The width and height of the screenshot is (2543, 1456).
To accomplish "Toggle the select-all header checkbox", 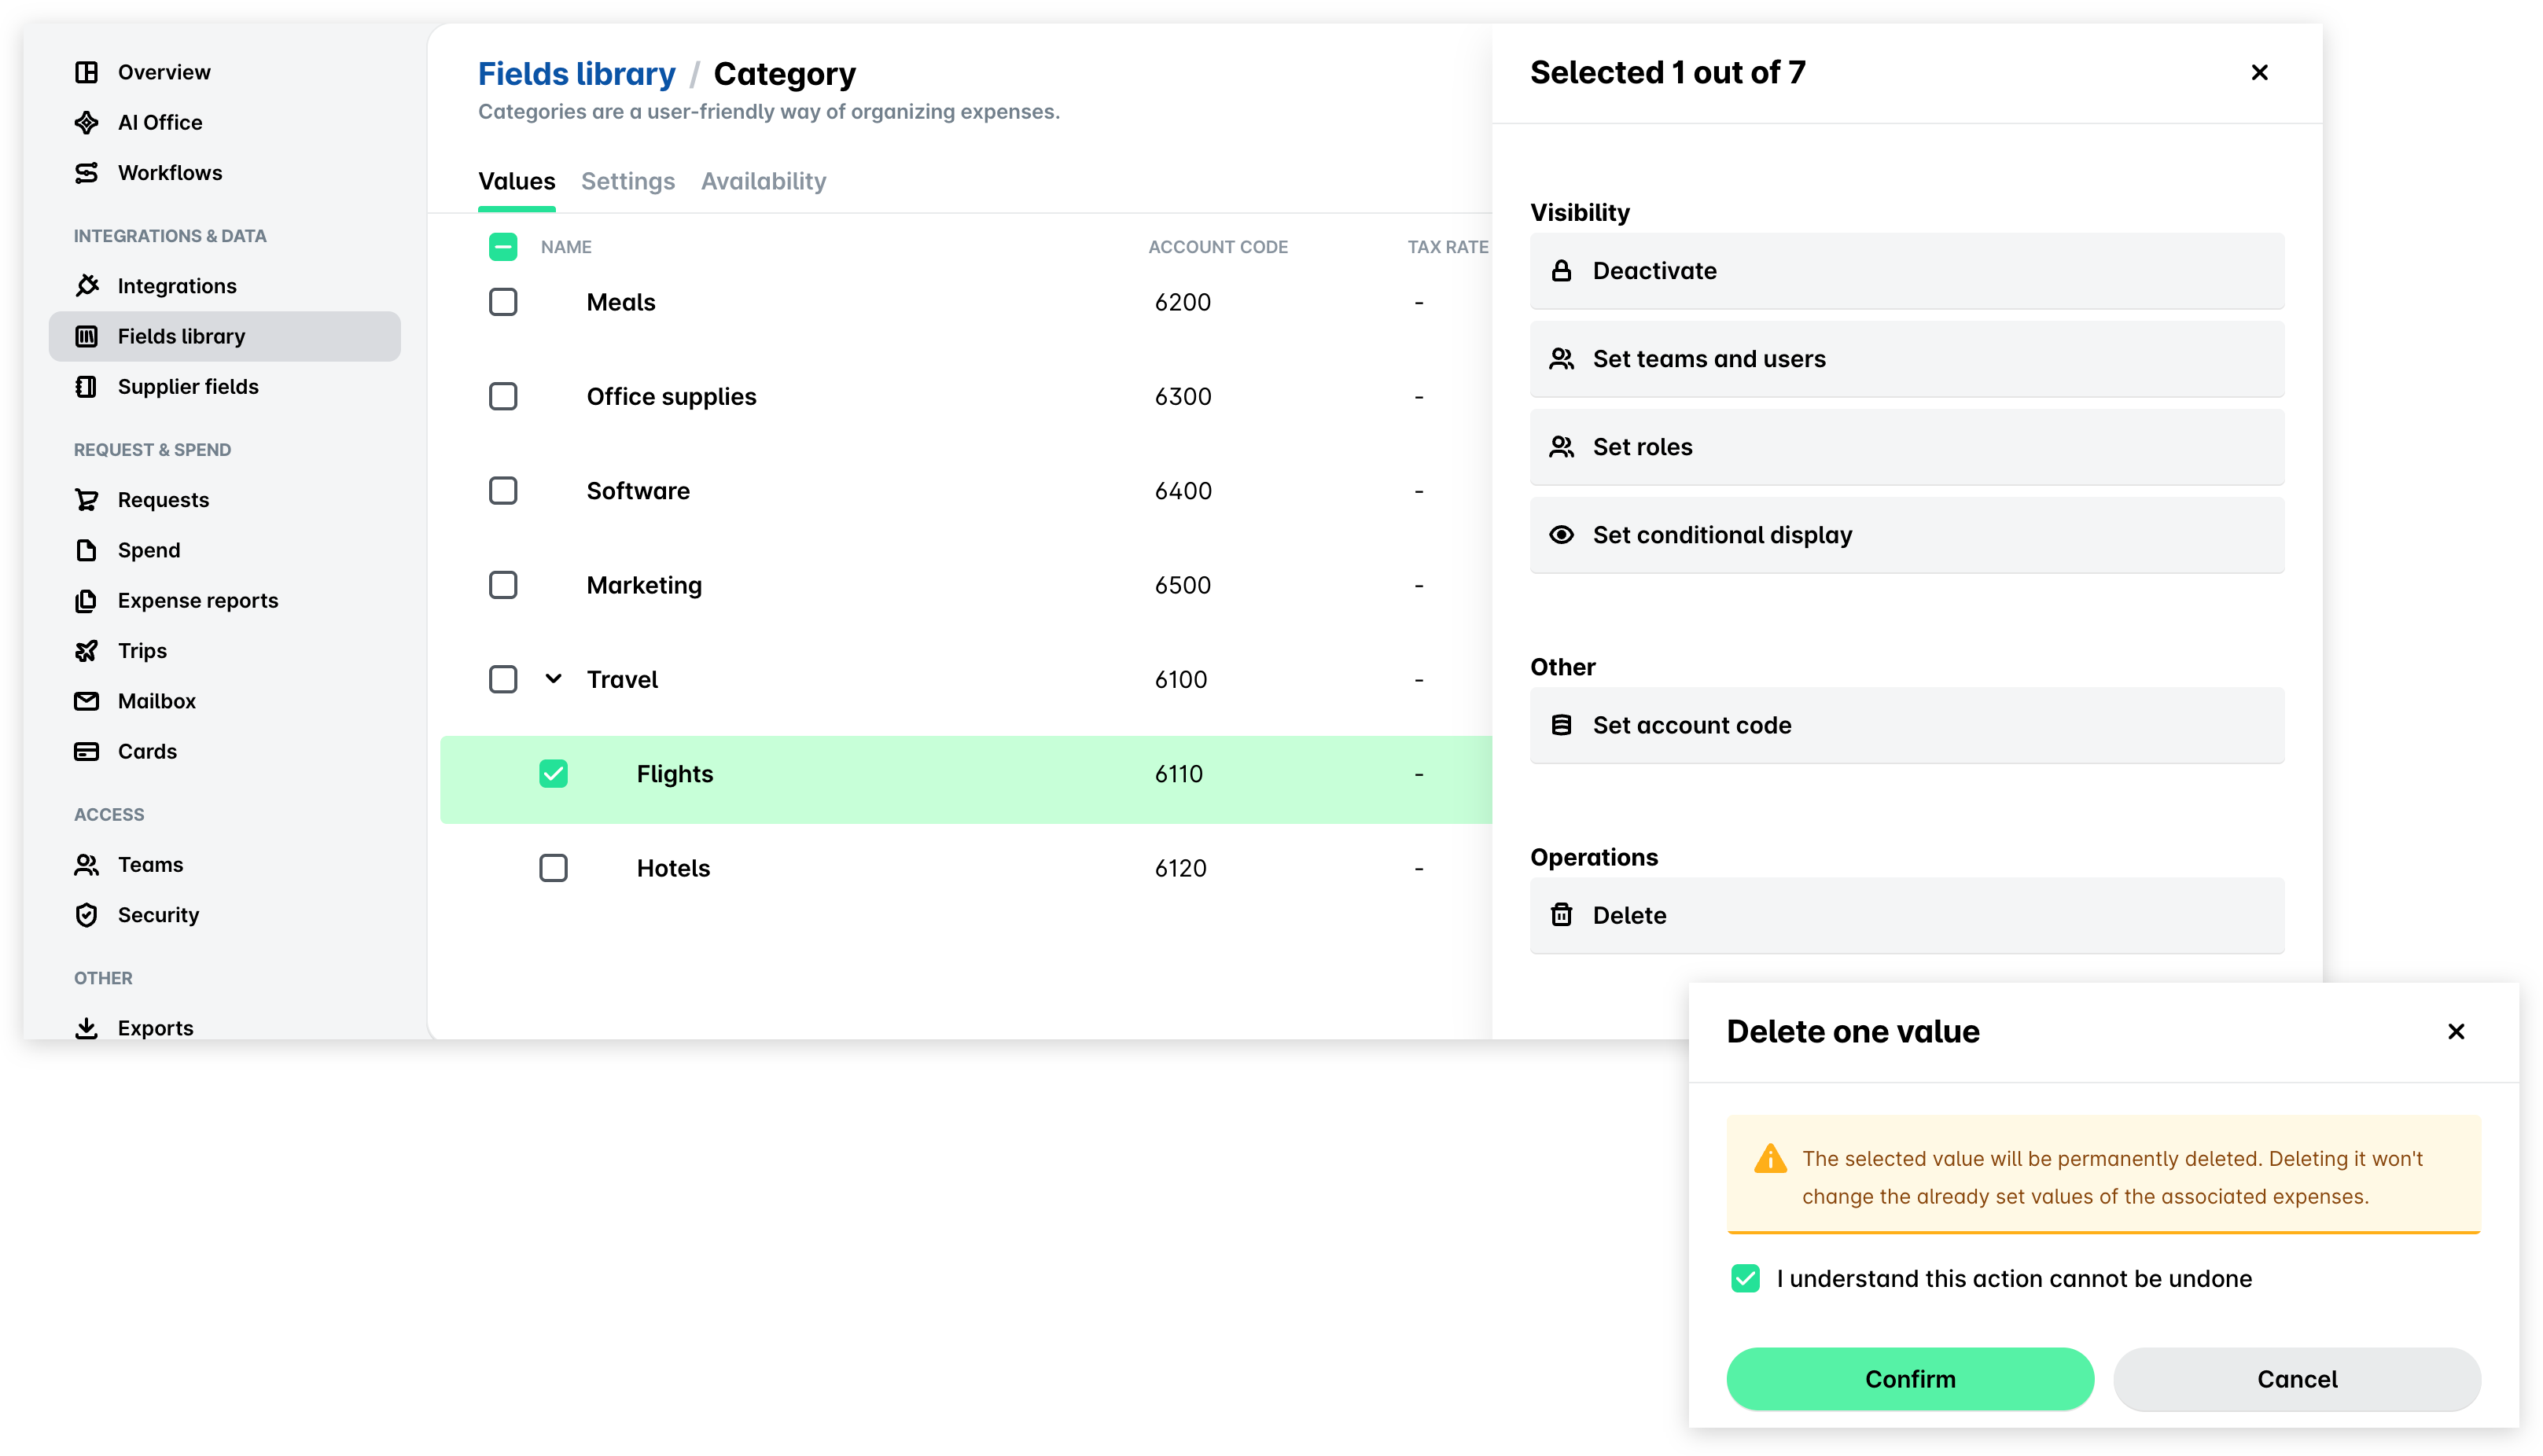I will [x=503, y=246].
